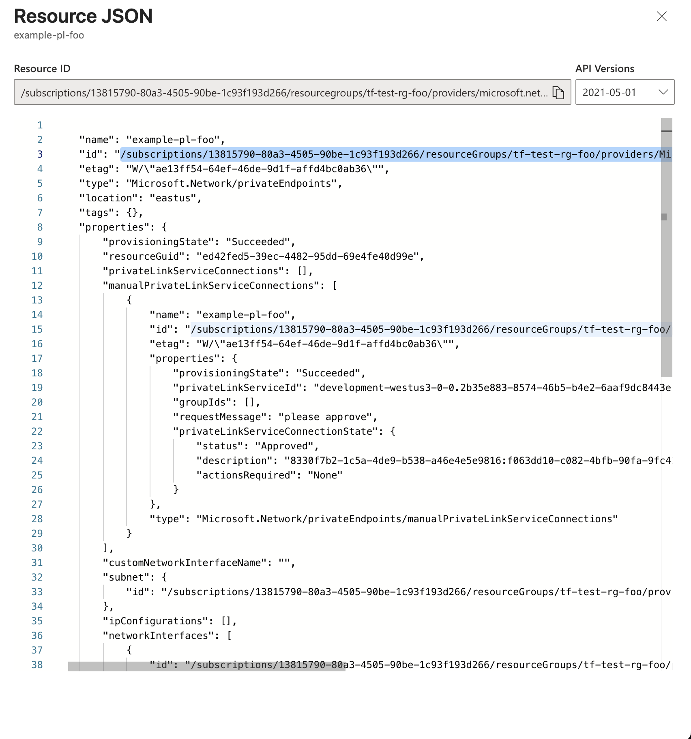Select the highlighted id value on line 3
The width and height of the screenshot is (691, 739).
(x=365, y=154)
